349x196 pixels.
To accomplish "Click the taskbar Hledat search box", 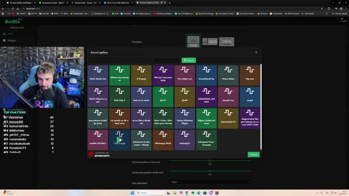I will click(x=151, y=193).
